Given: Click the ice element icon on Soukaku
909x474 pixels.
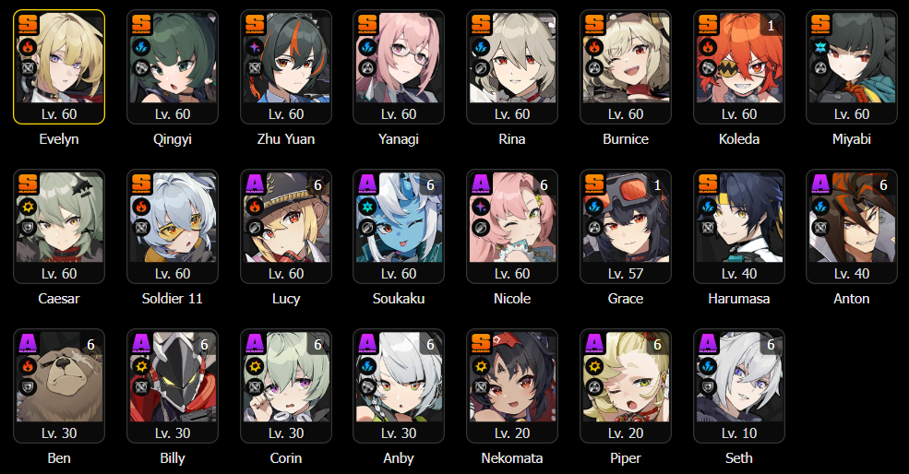Looking at the screenshot, I should click(x=367, y=207).
